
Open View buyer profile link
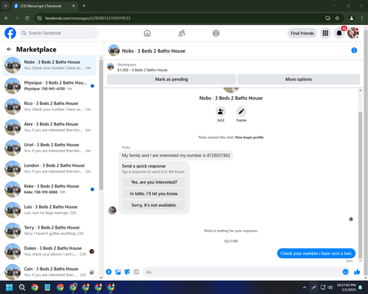click(249, 137)
